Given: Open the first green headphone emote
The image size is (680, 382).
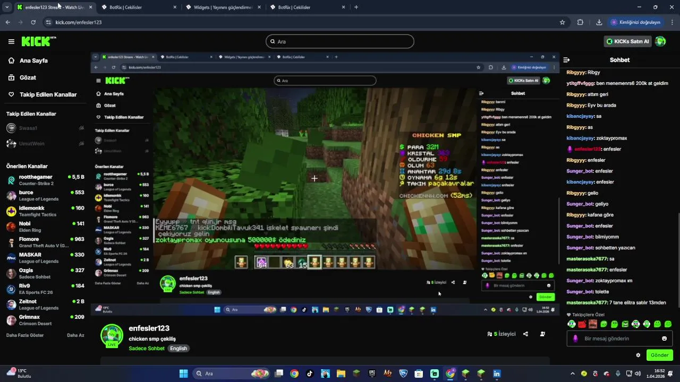Looking at the screenshot, I should coord(572,324).
